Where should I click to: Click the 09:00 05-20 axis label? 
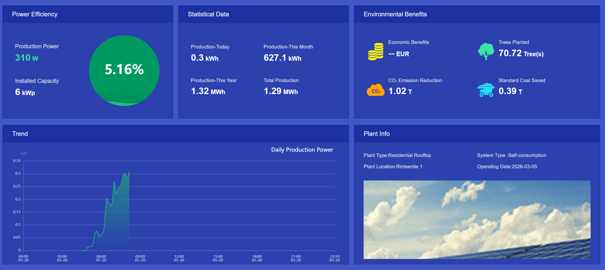[140, 258]
